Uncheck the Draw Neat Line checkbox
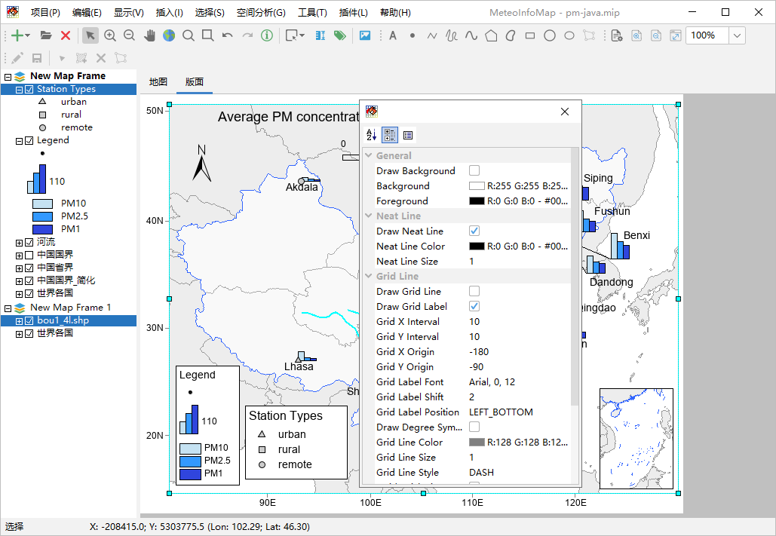776x536 pixels. point(474,231)
